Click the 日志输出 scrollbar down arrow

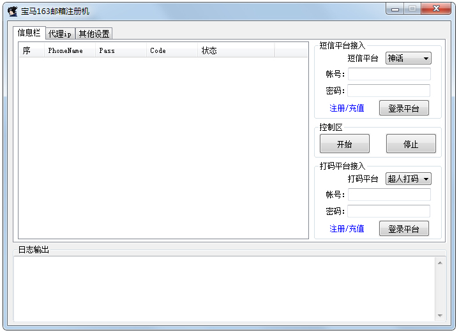click(x=440, y=316)
